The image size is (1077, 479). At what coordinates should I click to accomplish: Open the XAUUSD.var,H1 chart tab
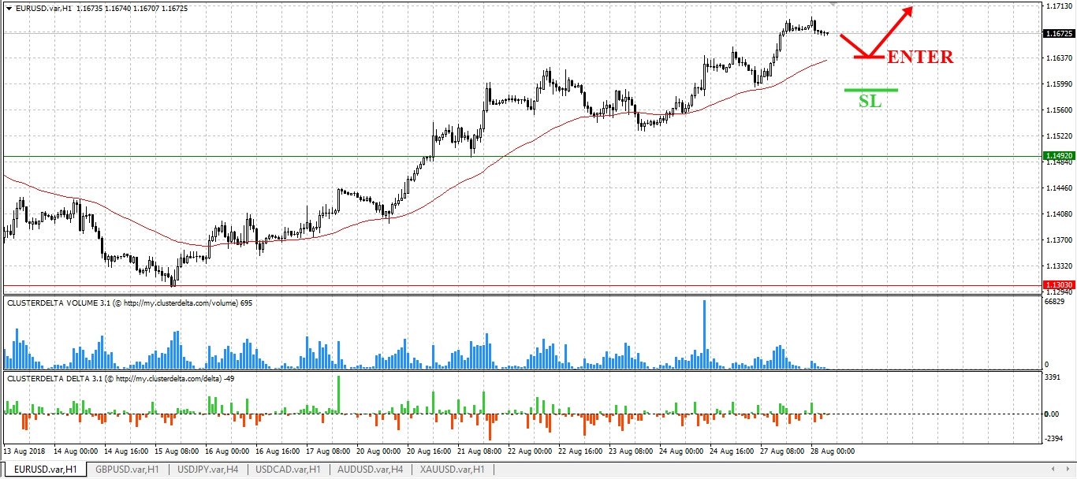(453, 470)
